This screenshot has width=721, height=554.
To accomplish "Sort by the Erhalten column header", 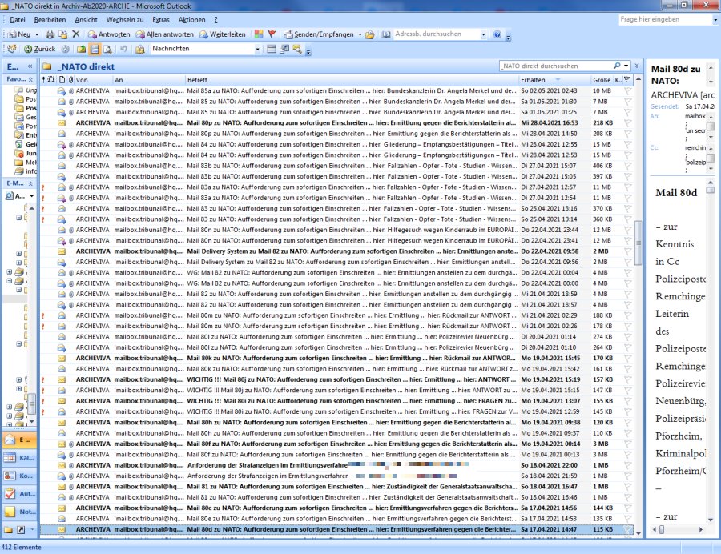I will click(554, 80).
